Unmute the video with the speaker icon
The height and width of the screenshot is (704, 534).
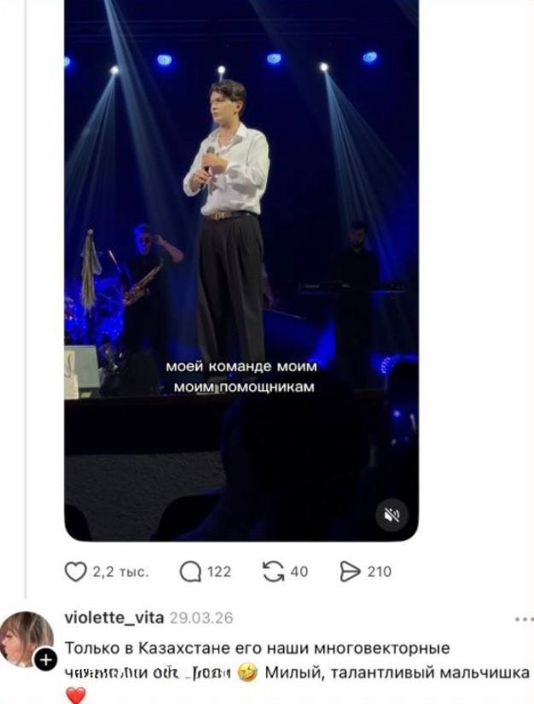392,515
